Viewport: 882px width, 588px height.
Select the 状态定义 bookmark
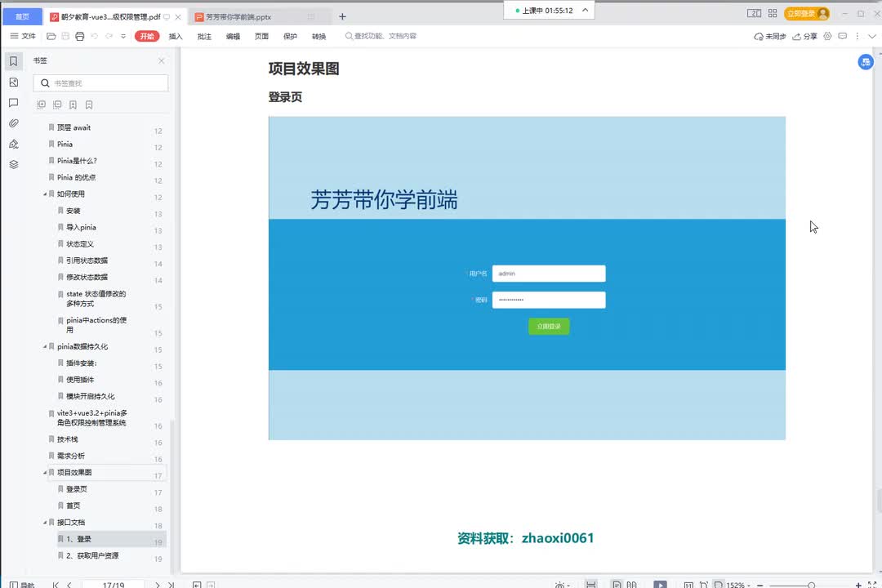[80, 244]
